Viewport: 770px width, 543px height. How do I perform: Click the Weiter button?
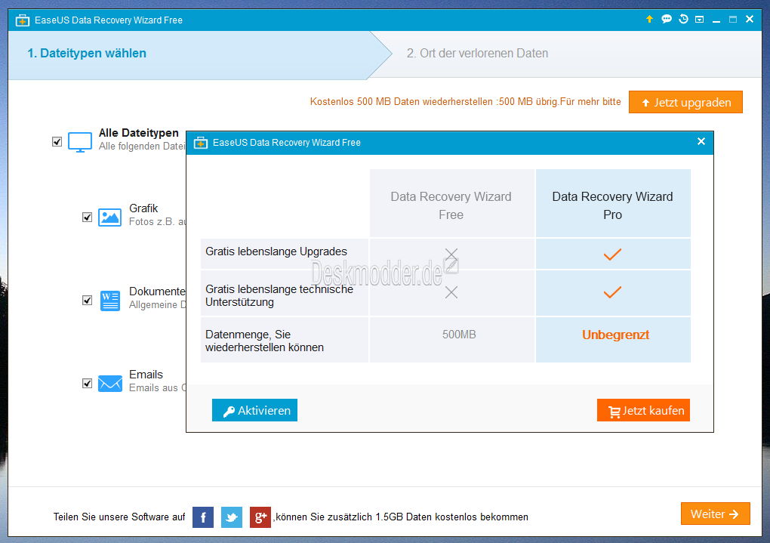point(715,514)
